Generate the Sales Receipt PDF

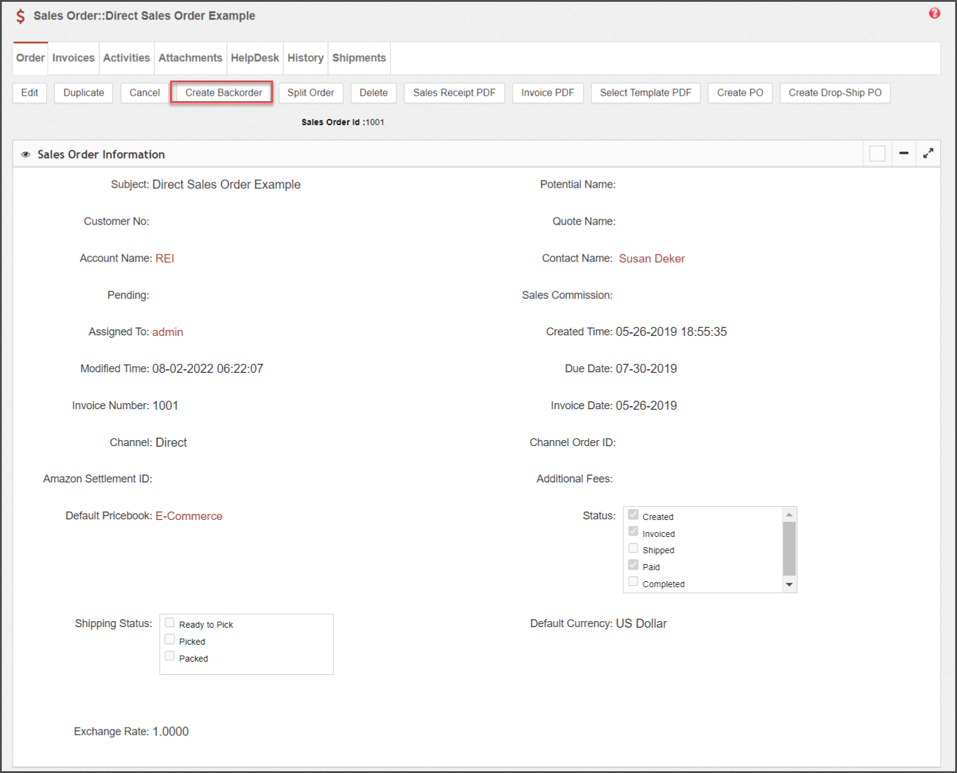tap(455, 93)
